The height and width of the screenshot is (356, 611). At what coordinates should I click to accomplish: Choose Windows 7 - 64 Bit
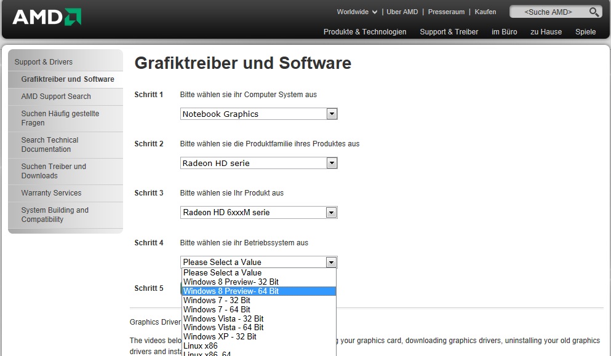pyautogui.click(x=259, y=310)
